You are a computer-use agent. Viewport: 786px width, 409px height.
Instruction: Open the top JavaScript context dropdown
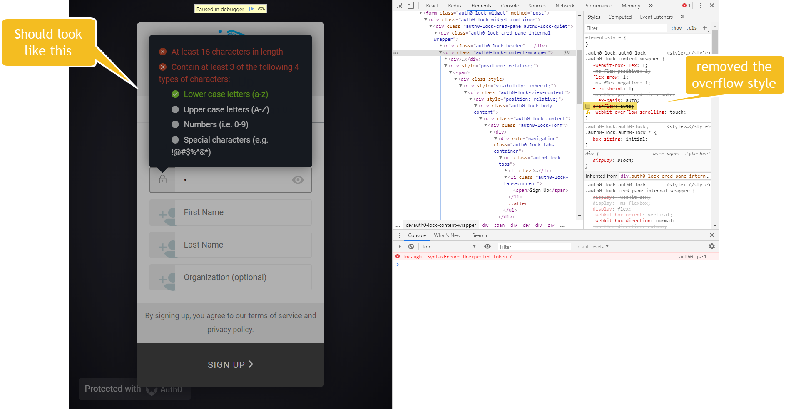449,247
